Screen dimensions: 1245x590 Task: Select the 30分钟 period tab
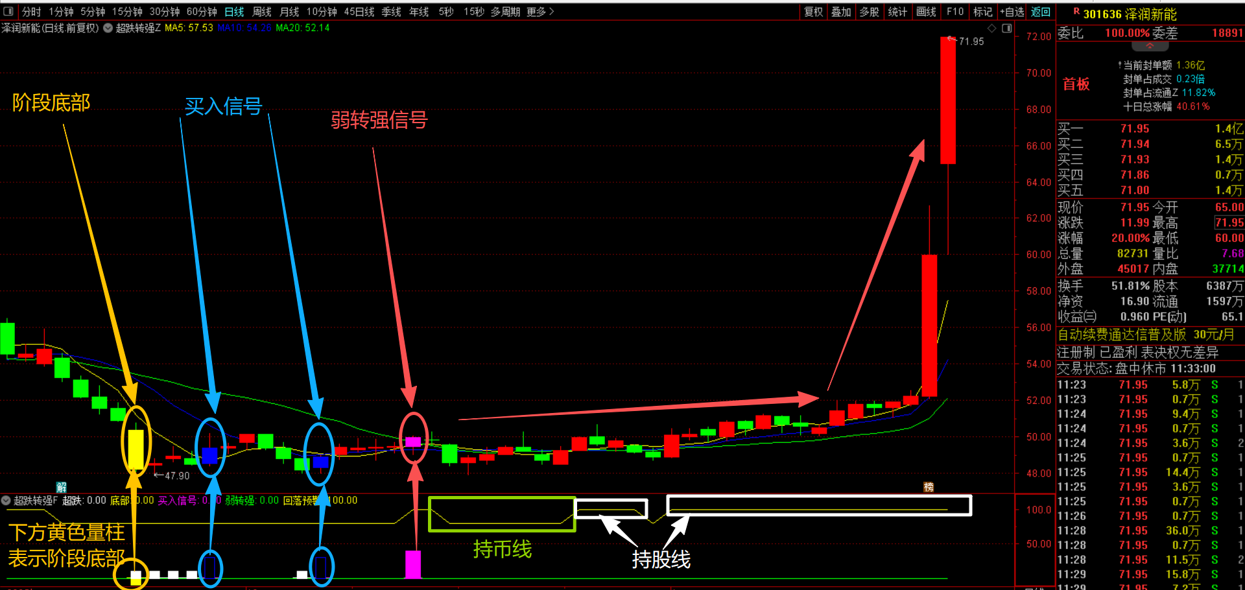[165, 12]
